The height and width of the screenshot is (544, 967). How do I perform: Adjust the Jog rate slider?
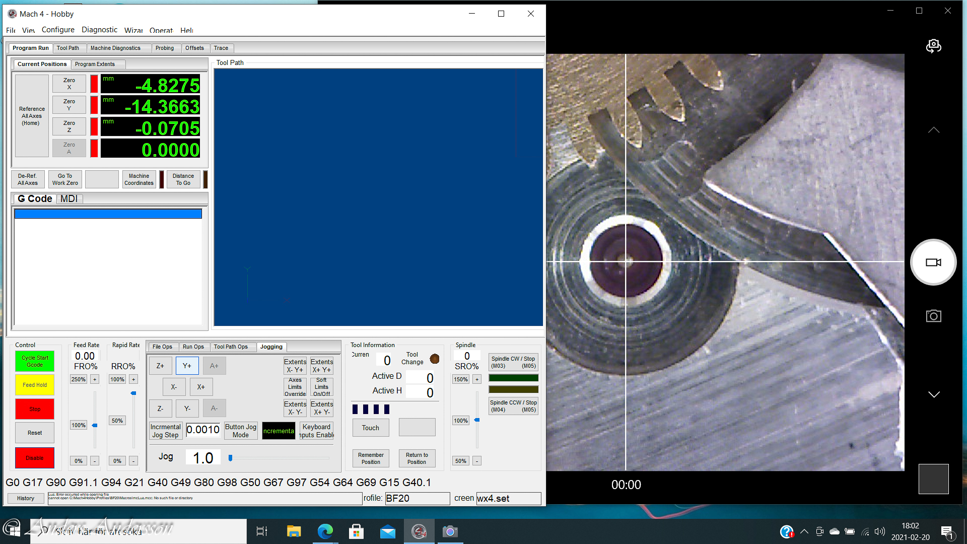coord(231,458)
